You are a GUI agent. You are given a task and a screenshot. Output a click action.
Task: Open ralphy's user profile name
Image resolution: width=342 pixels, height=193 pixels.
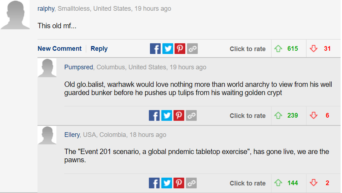pos(46,9)
